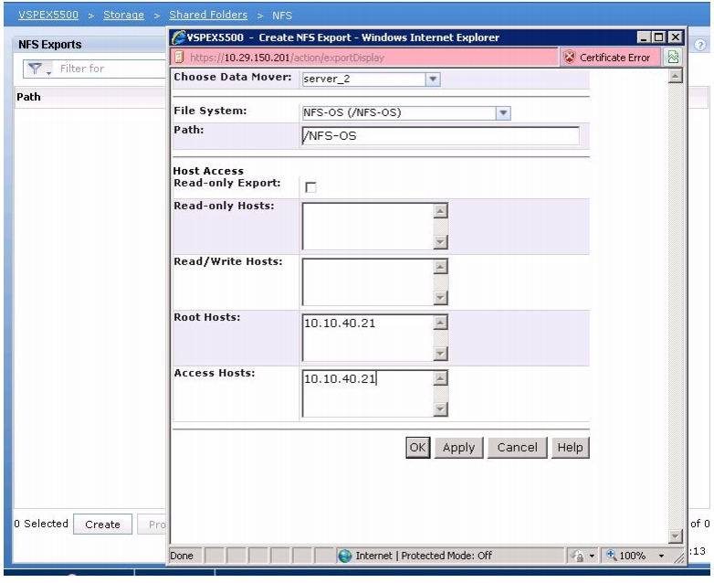Open the filter funnel icon in NFS Exports

pyautogui.click(x=35, y=69)
